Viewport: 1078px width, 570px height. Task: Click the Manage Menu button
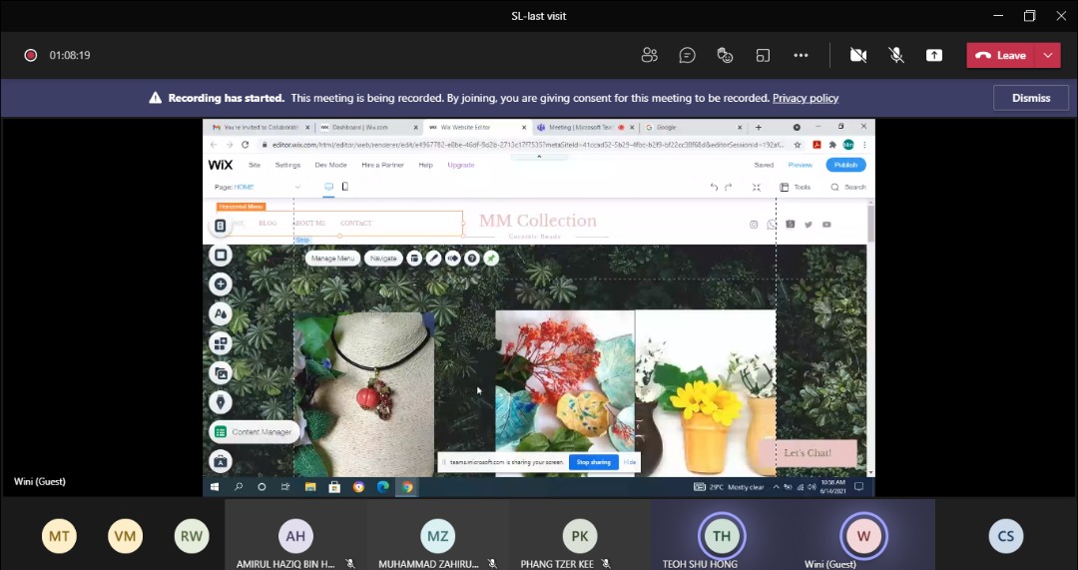click(x=332, y=258)
